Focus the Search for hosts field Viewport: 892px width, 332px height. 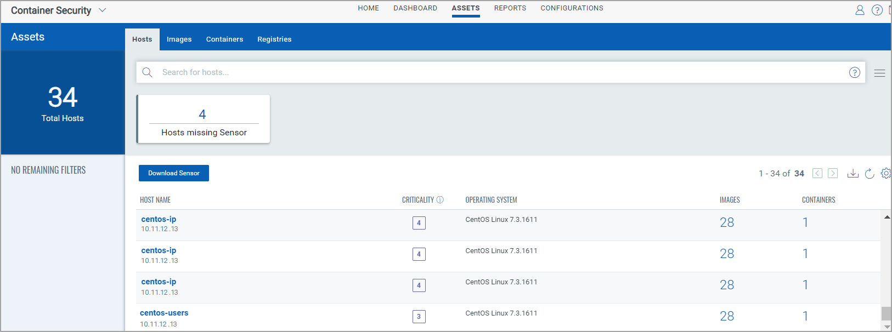pyautogui.click(x=501, y=72)
